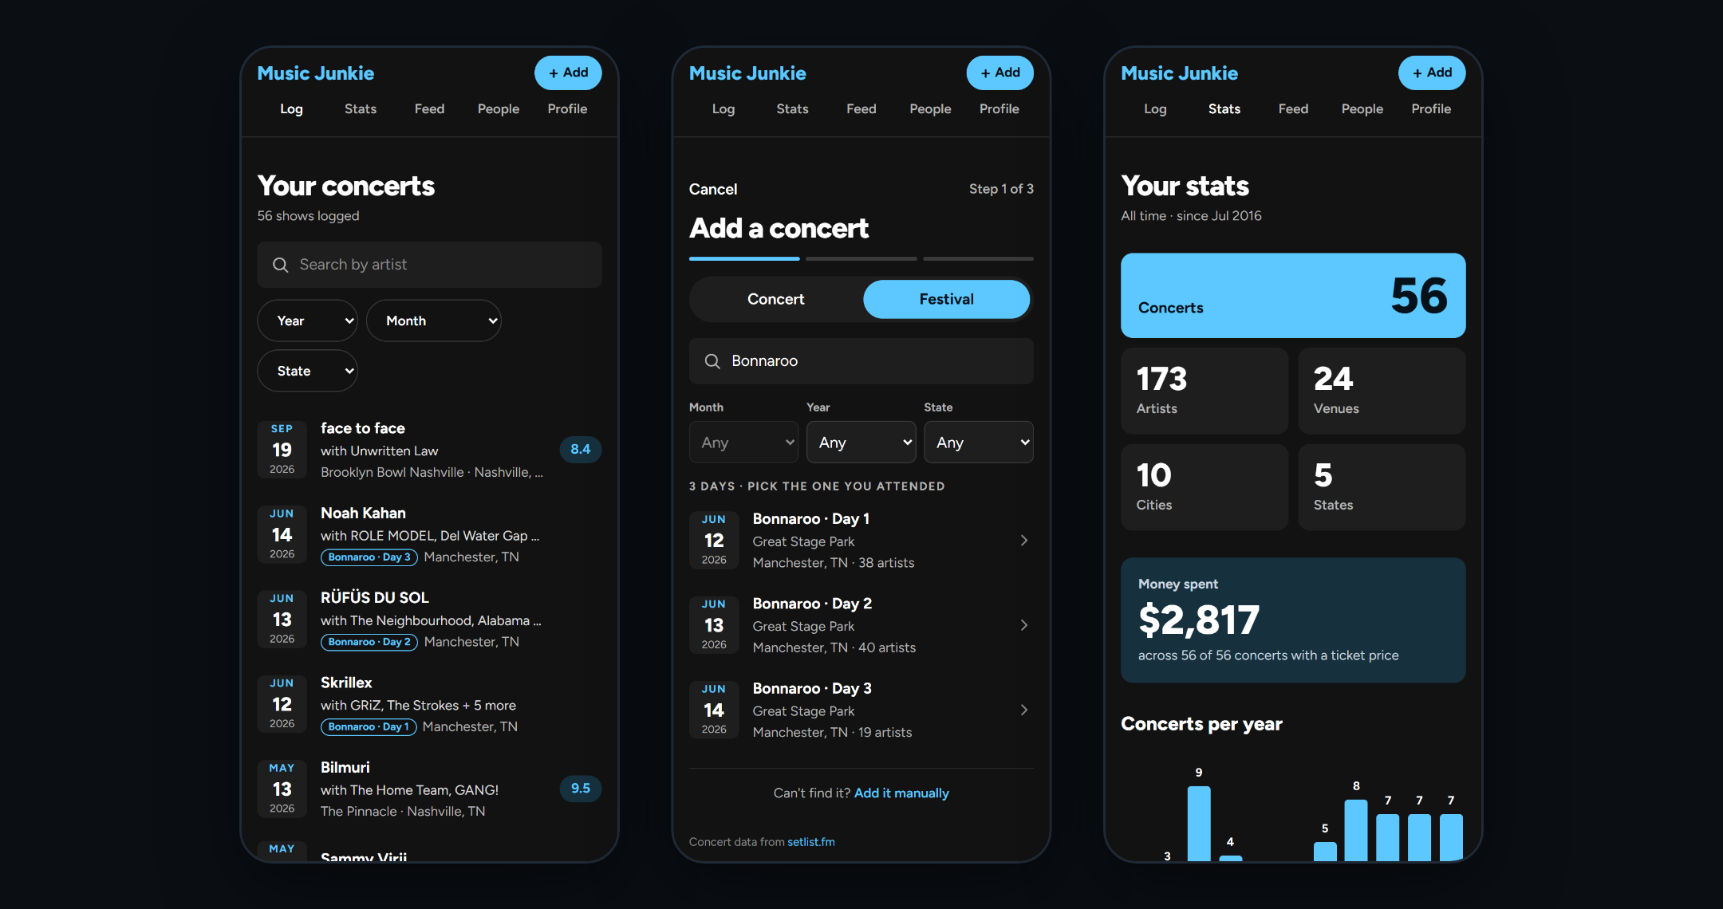1723x909 pixels.
Task: Click the 9.5 rating badge on Bilmuri
Action: pyautogui.click(x=581, y=789)
